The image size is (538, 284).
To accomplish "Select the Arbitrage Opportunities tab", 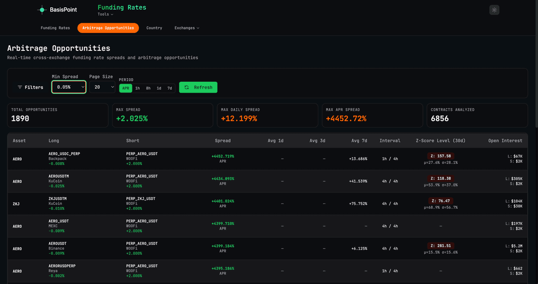I will pos(108,28).
